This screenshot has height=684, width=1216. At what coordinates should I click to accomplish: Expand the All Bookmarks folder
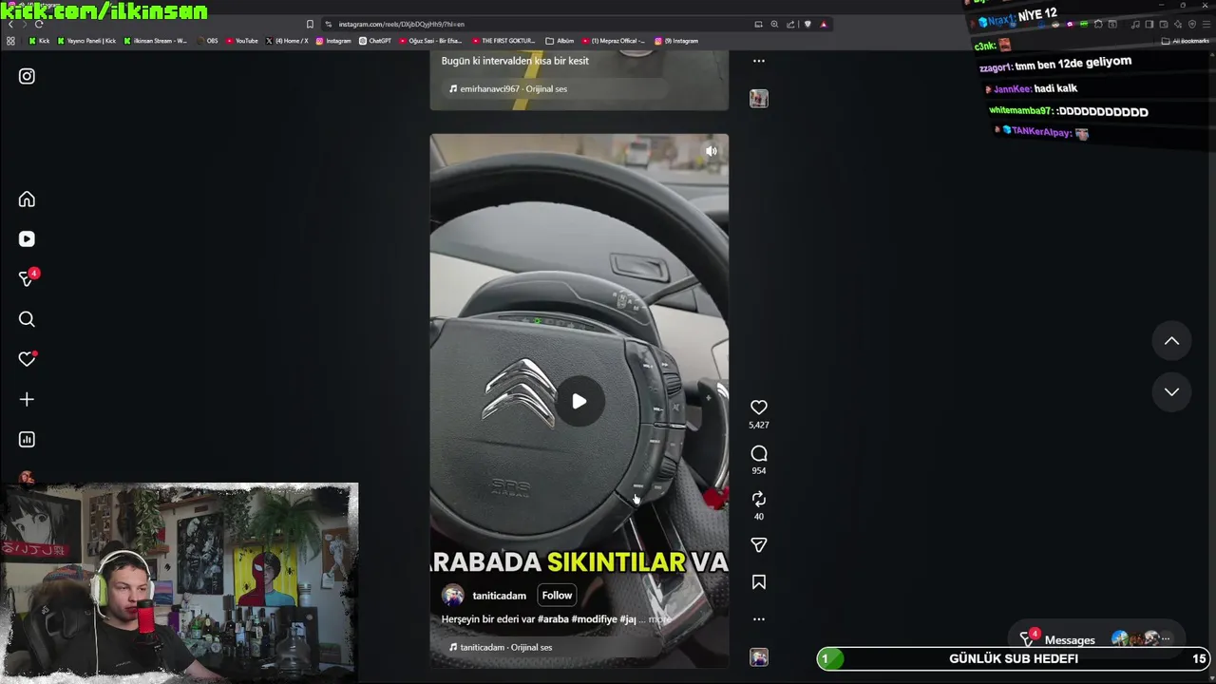pyautogui.click(x=1186, y=41)
